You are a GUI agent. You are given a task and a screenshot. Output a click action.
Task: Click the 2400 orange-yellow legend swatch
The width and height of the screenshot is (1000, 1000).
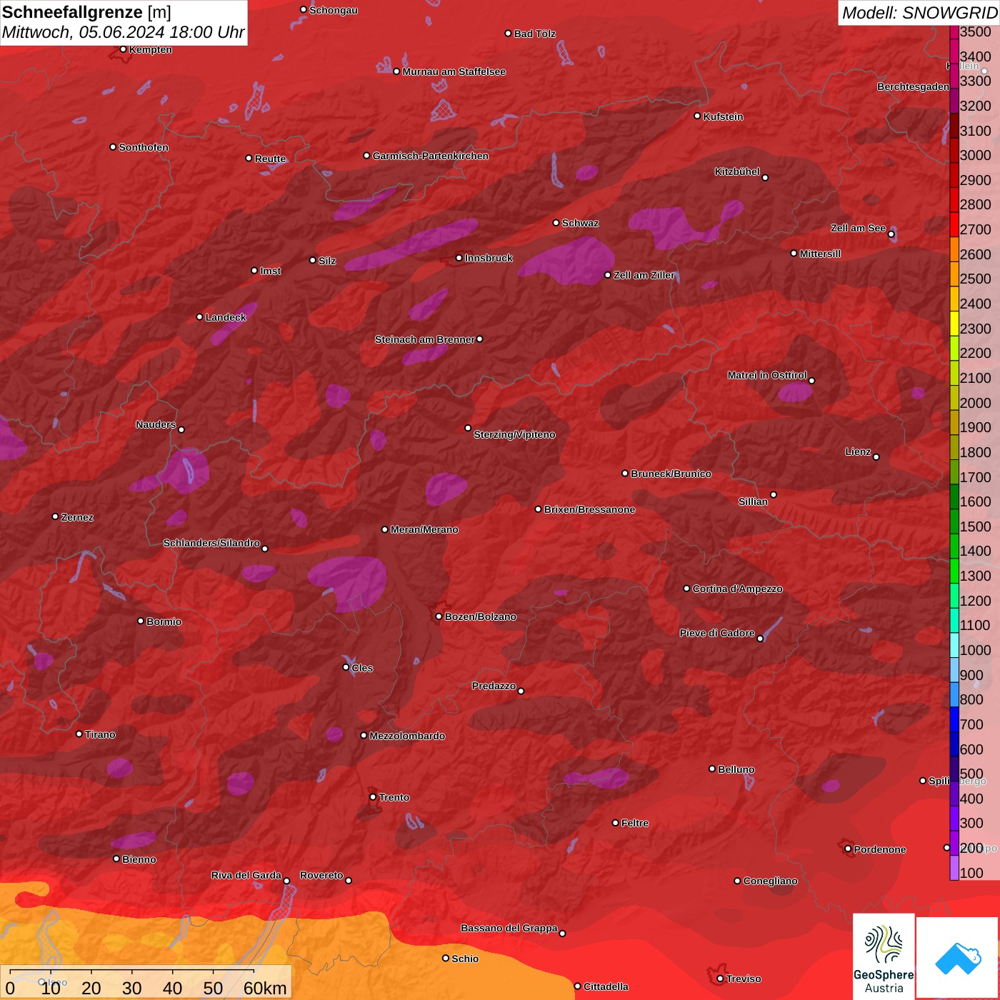coord(954,299)
